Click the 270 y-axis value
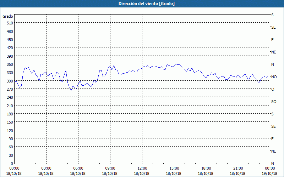 [x=10, y=89]
